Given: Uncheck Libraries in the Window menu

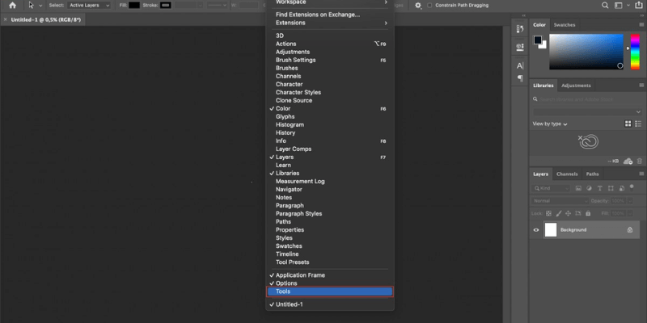Looking at the screenshot, I should click(x=288, y=173).
